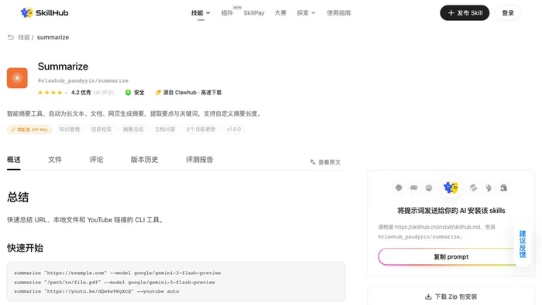This screenshot has width=542, height=305.
Task: Click the back arrow icon beside 技能 breadcrumb
Action: tap(11, 37)
